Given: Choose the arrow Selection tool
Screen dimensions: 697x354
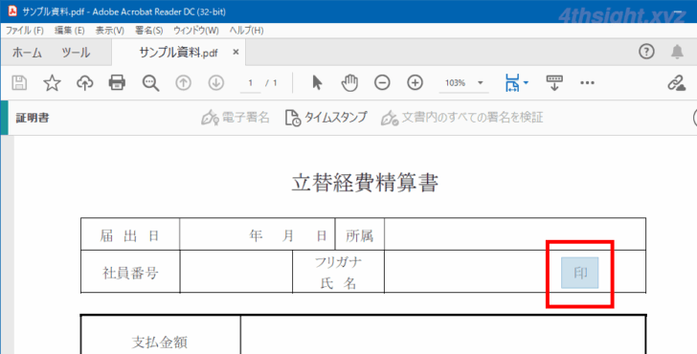Looking at the screenshot, I should click(317, 83).
